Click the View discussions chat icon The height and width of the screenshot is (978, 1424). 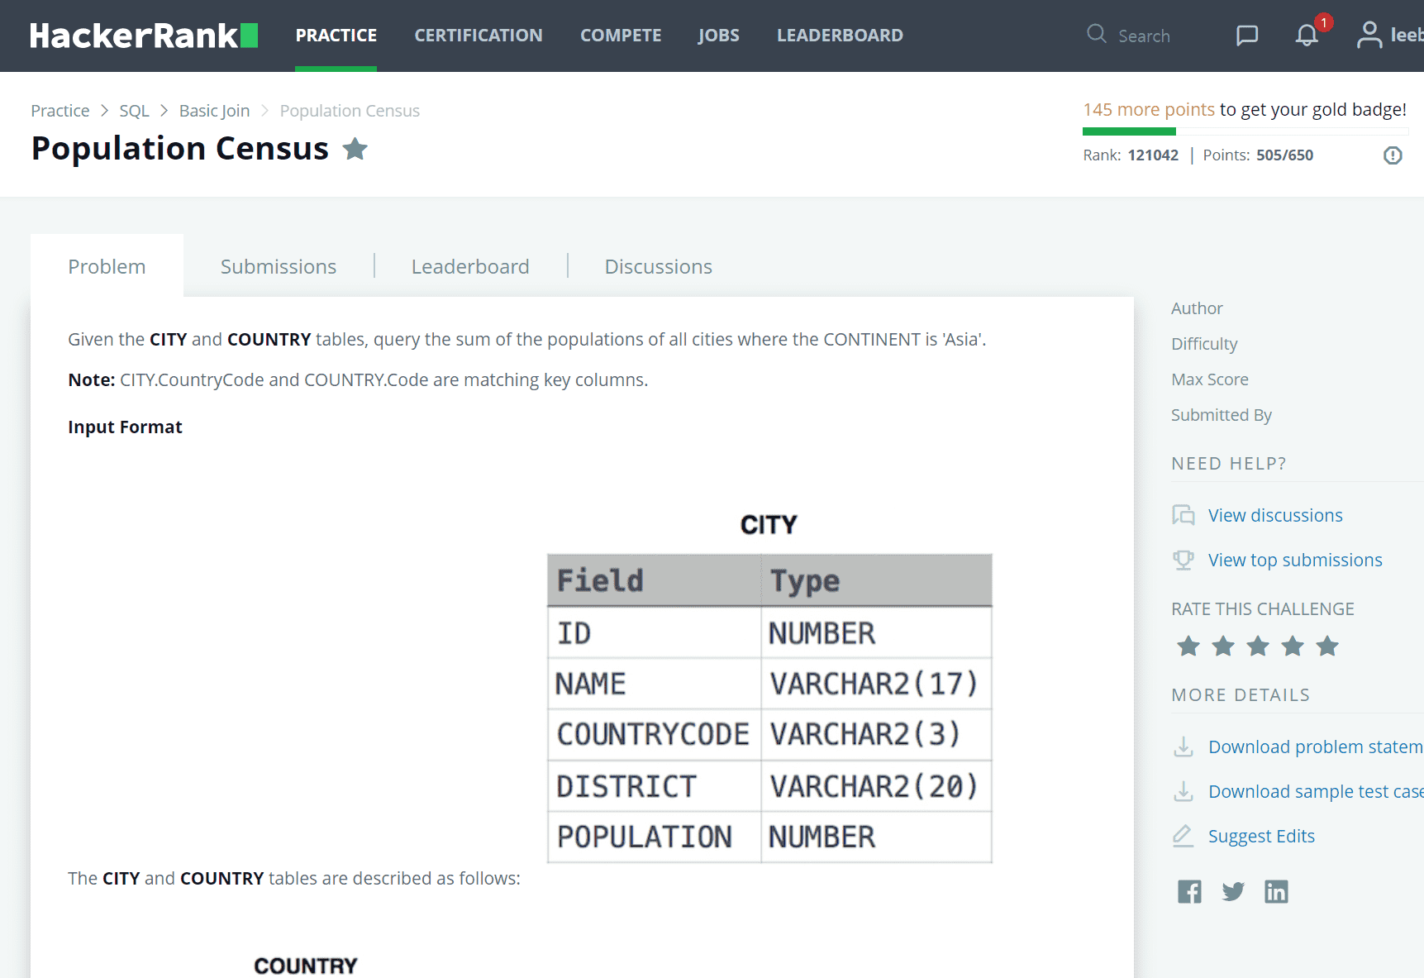pyautogui.click(x=1183, y=515)
